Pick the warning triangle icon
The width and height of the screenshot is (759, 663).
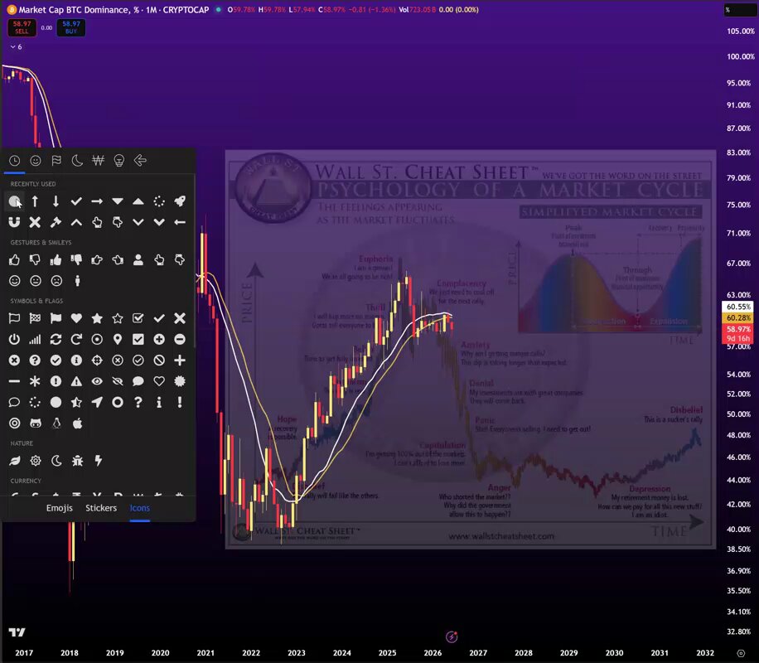pyautogui.click(x=76, y=381)
